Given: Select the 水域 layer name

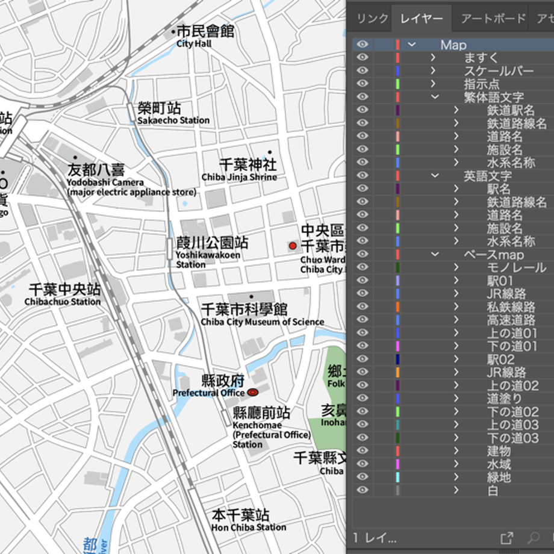Looking at the screenshot, I should (499, 464).
